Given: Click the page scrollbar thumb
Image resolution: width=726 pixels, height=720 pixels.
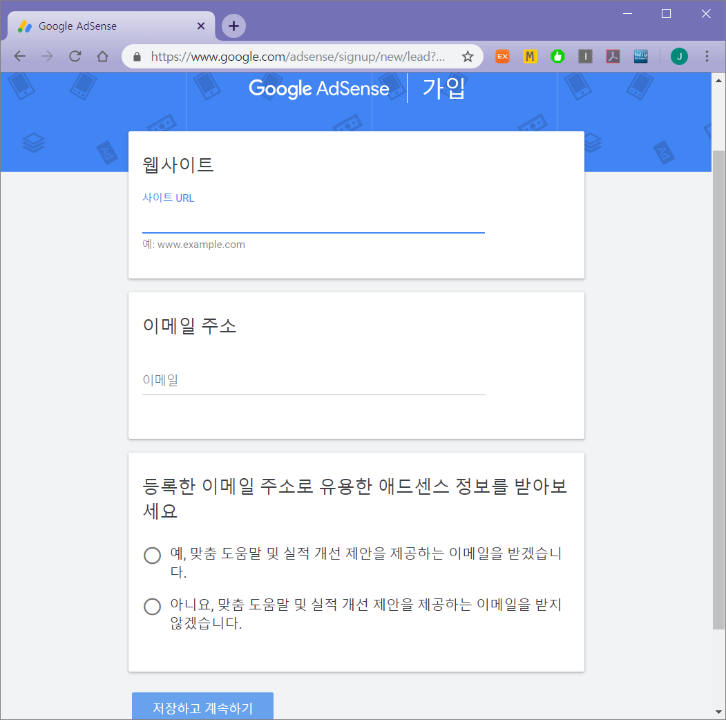Looking at the screenshot, I should click(x=718, y=390).
